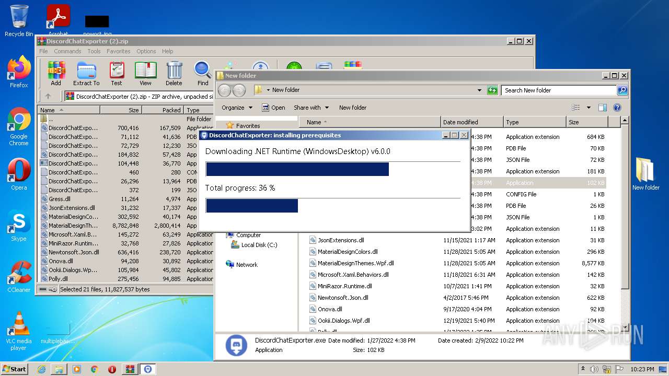This screenshot has height=376, width=669.
Task: Click Open button in Explorer toolbar
Action: click(273, 108)
